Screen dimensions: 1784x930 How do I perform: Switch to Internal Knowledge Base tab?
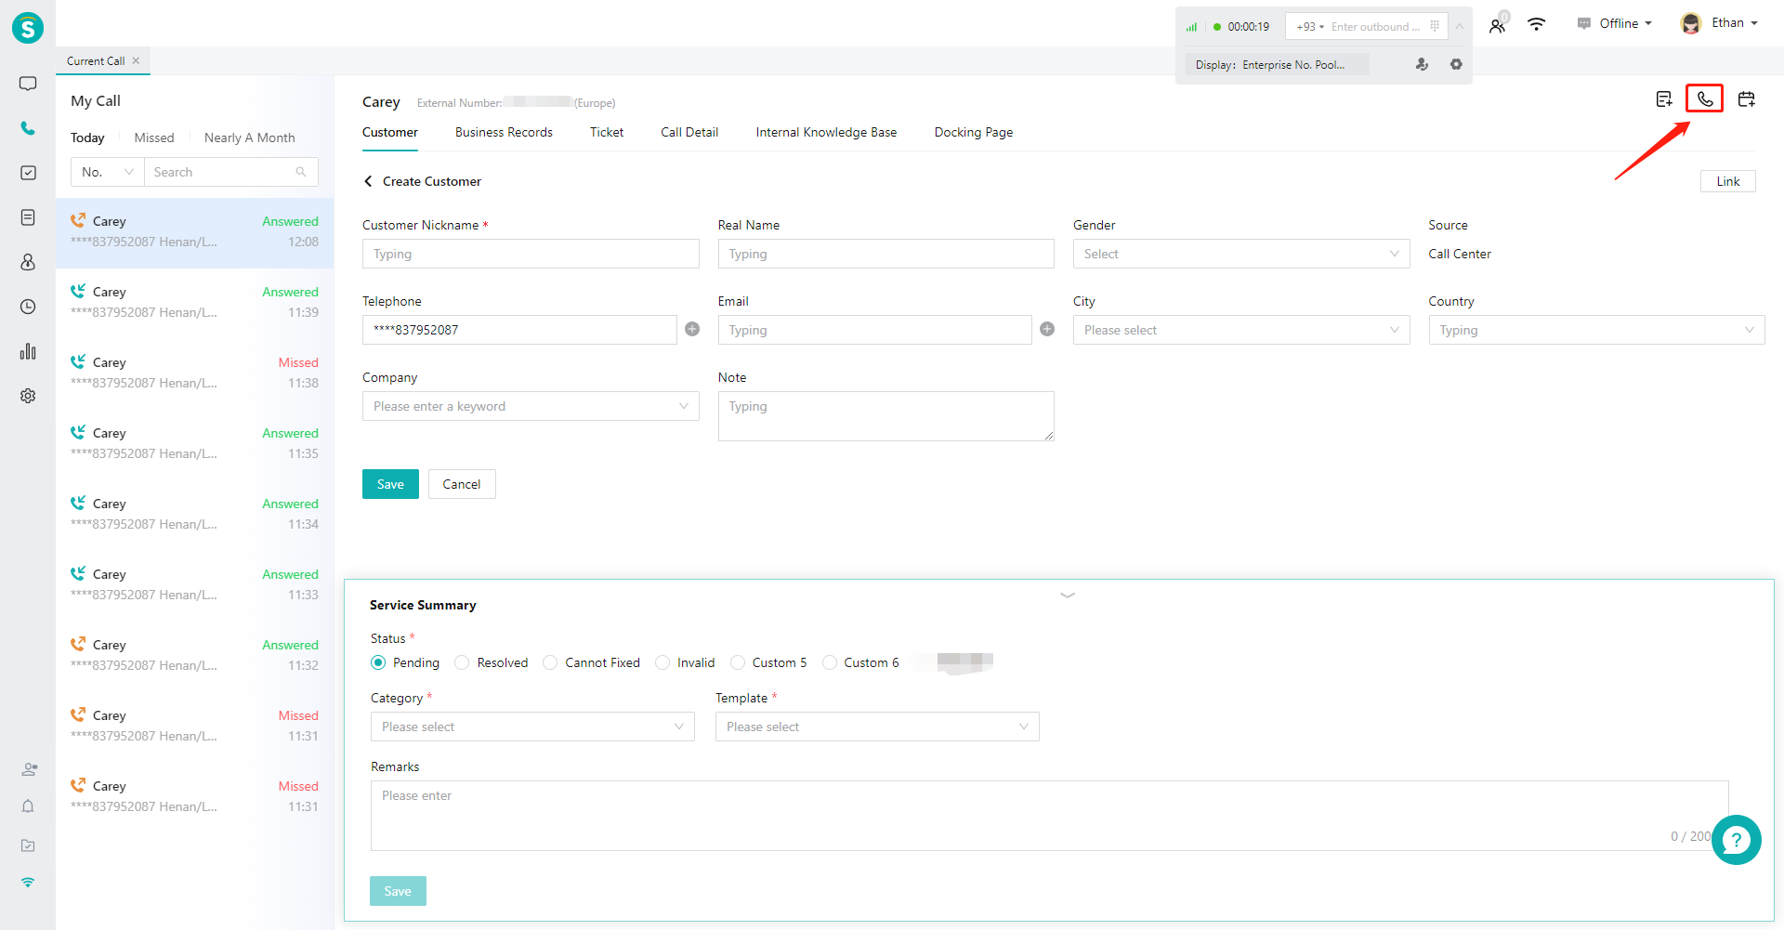pos(826,132)
